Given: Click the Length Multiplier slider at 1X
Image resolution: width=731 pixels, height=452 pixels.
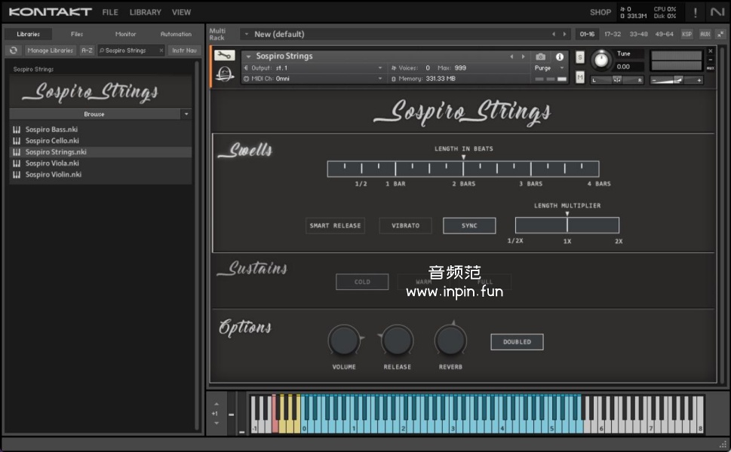Looking at the screenshot, I should [567, 225].
